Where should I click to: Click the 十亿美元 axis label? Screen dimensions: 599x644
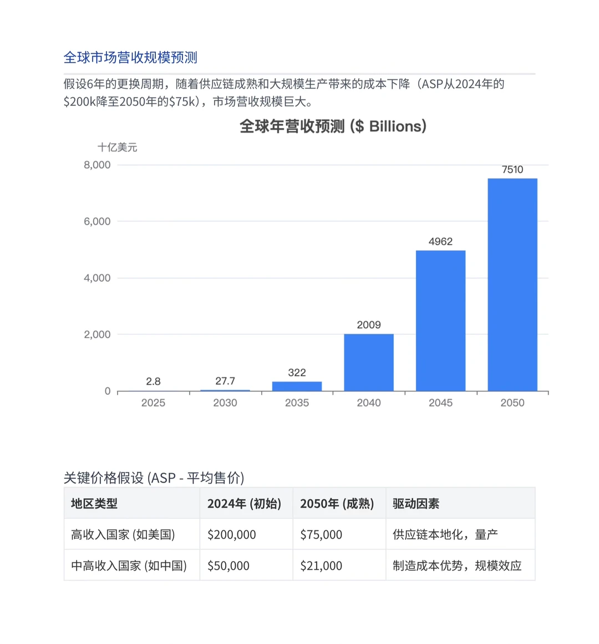pos(118,148)
